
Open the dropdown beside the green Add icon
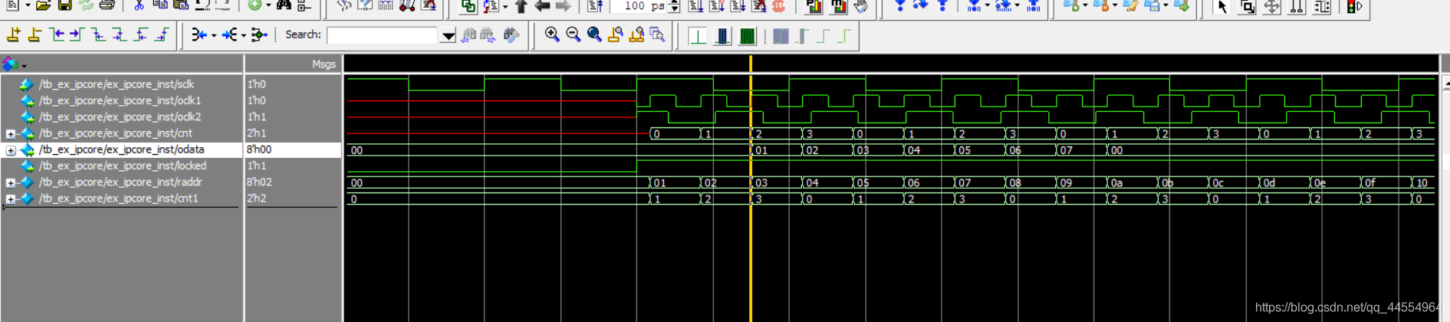click(268, 6)
